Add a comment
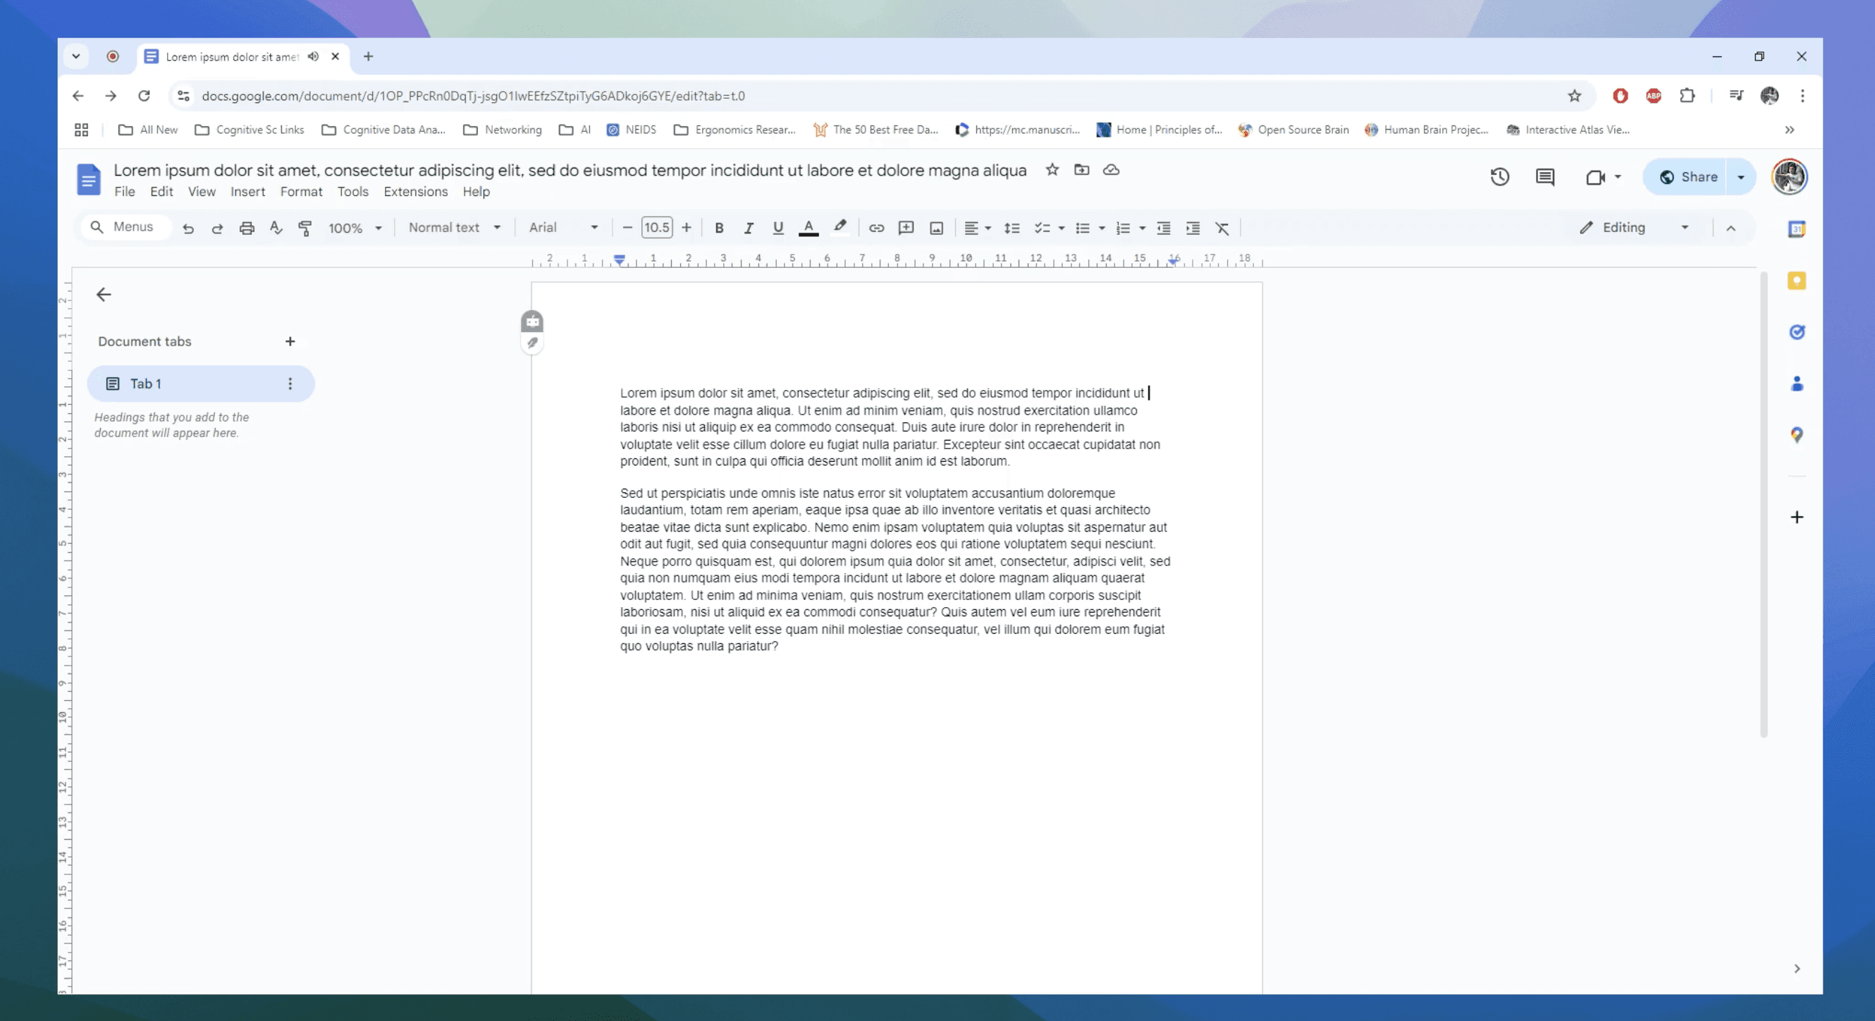 (x=906, y=227)
